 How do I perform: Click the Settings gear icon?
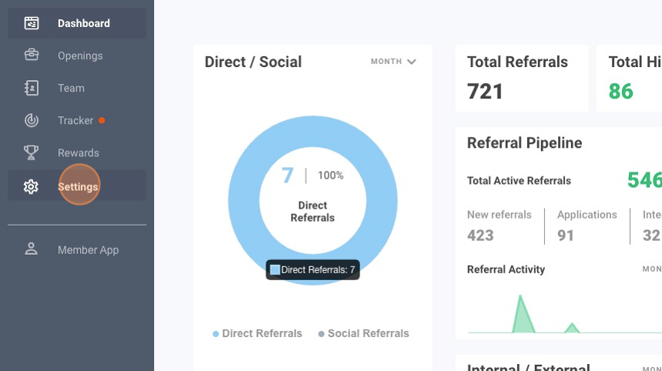pyautogui.click(x=32, y=186)
